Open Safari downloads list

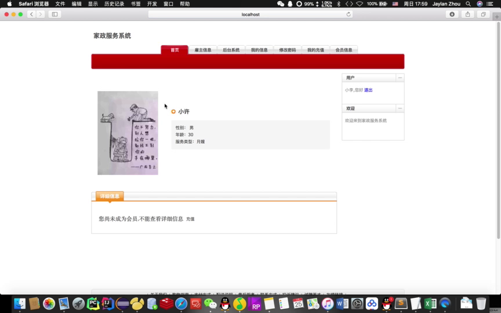[x=452, y=14]
